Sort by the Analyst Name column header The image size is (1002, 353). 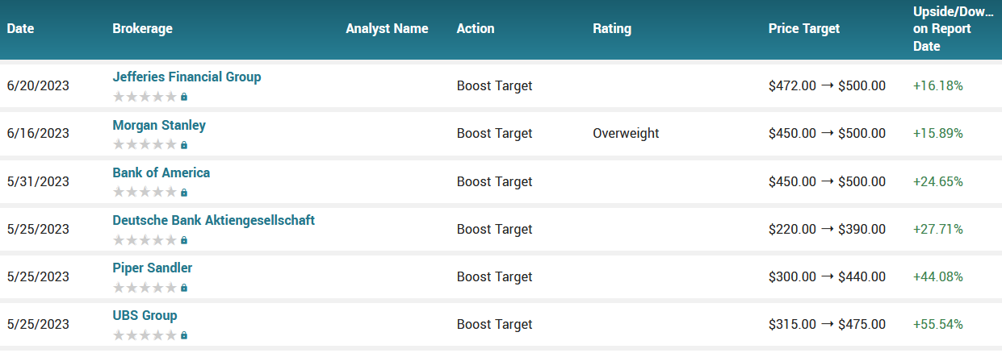point(387,29)
